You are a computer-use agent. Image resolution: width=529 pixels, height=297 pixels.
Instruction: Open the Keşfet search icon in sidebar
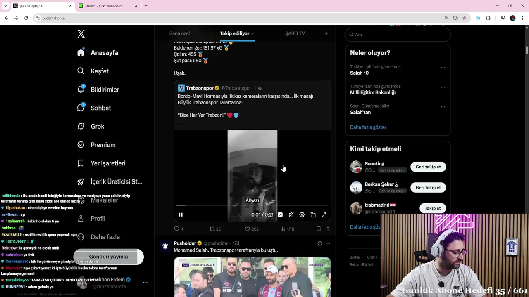coord(81,71)
